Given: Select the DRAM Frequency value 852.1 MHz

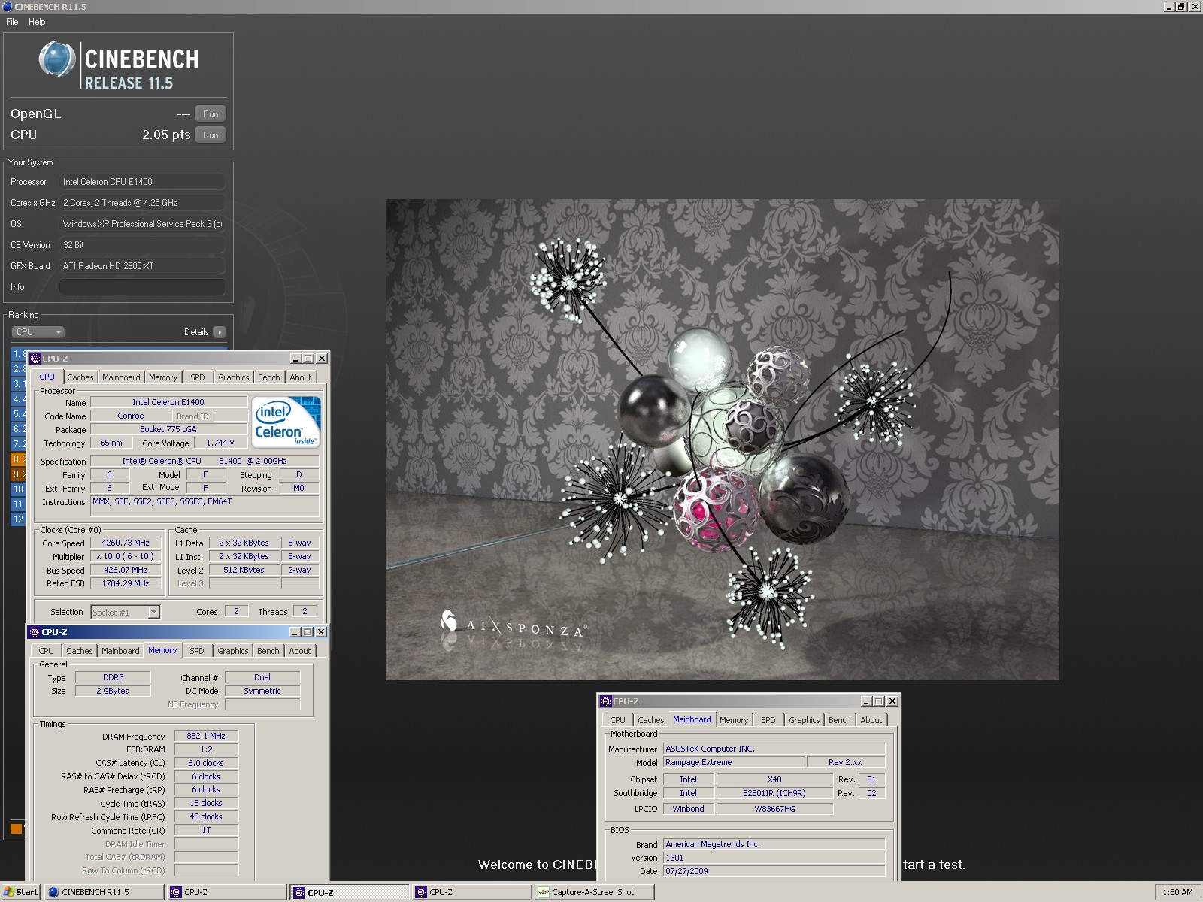Looking at the screenshot, I should point(206,736).
